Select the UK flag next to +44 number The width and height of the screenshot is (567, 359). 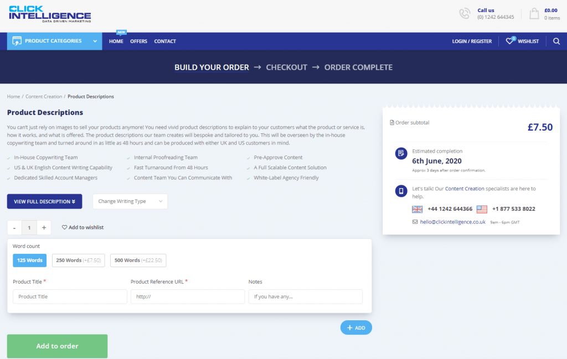(x=417, y=209)
